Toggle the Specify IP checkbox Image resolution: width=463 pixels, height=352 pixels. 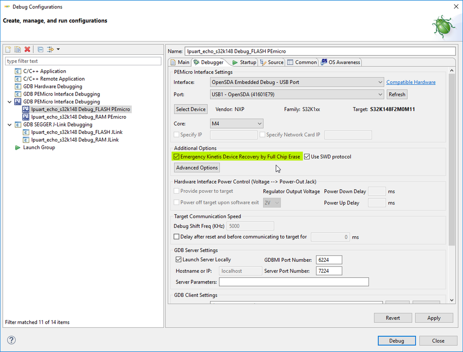[177, 134]
